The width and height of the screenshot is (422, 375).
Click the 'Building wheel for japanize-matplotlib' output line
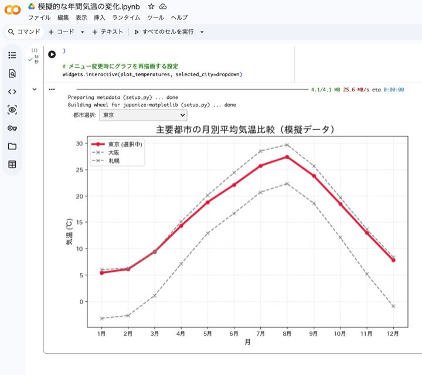[x=152, y=105]
